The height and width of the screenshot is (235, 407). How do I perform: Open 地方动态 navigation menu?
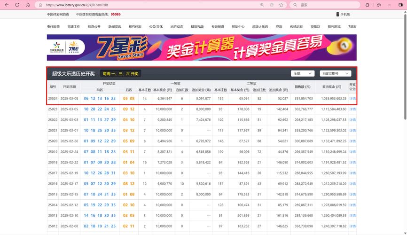click(x=177, y=26)
